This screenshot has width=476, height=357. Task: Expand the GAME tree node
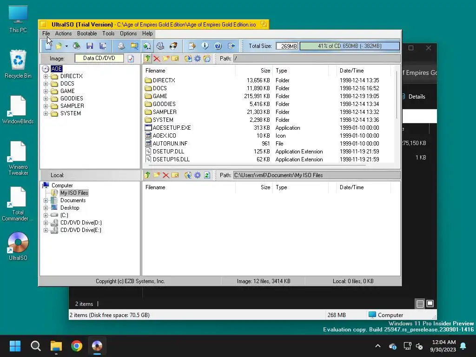[x=46, y=91]
